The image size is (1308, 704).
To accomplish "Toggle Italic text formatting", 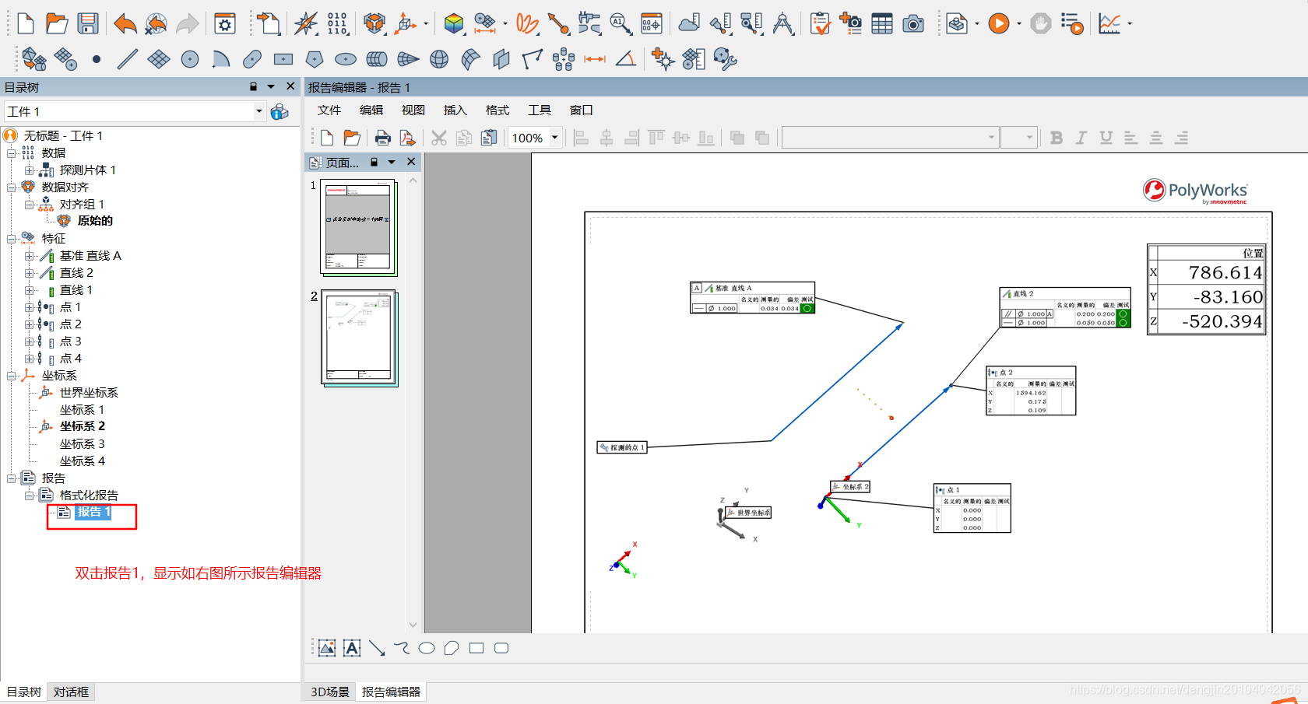I will point(1081,138).
